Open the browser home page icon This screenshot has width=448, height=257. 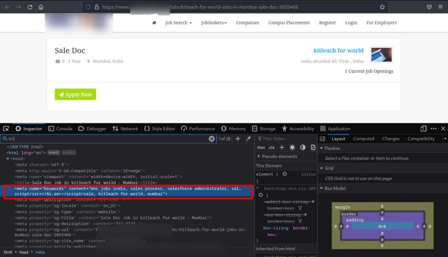[41, 7]
